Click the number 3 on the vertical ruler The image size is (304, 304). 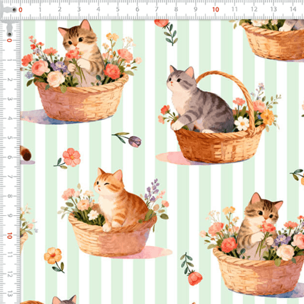pos(10,99)
